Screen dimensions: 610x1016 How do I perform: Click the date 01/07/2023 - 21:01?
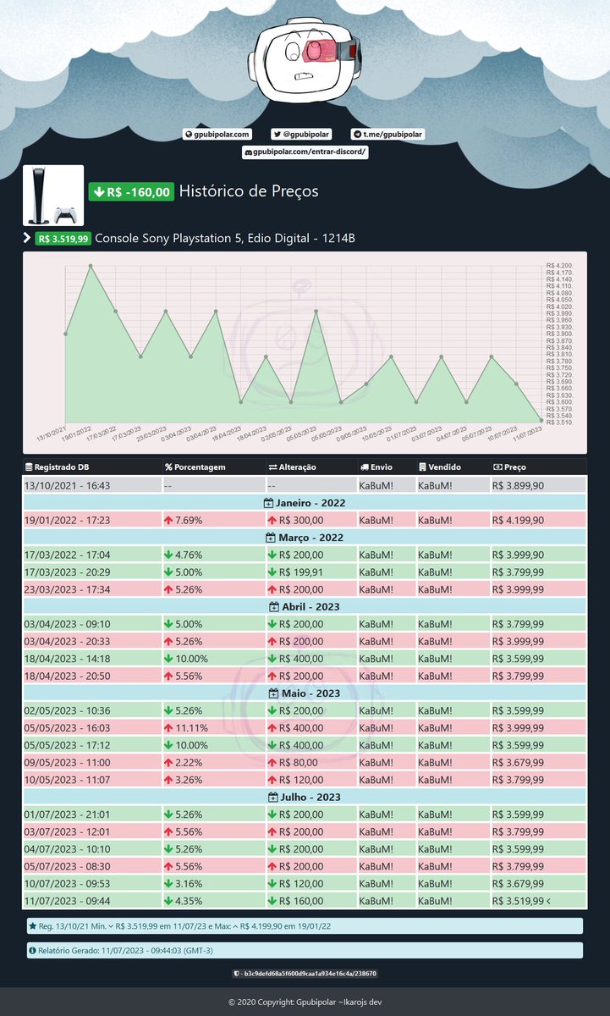(x=69, y=814)
